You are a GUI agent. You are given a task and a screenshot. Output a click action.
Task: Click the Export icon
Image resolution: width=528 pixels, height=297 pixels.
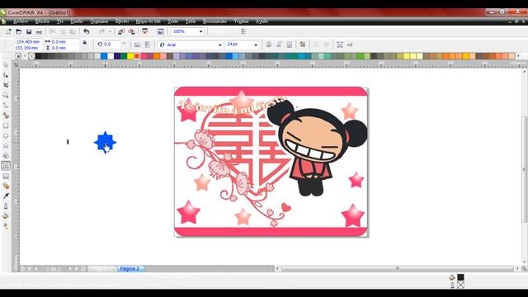pyautogui.click(x=132, y=31)
